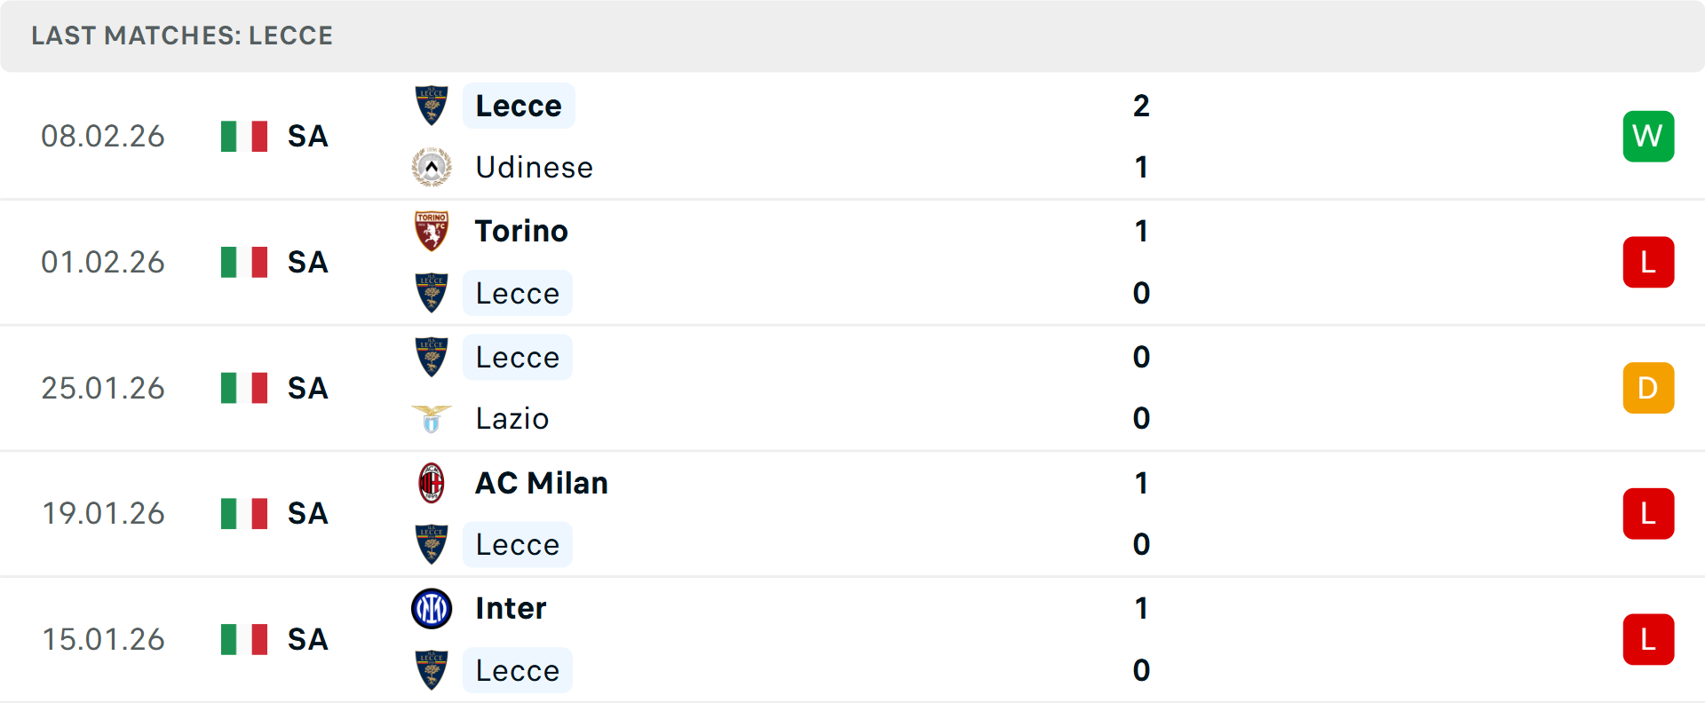The image size is (1705, 703).
Task: Click the Torino club crest icon
Action: pos(432,231)
